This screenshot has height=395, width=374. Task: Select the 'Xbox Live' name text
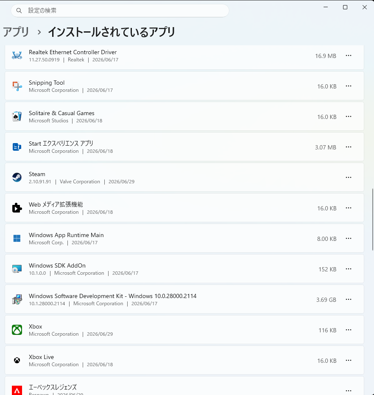pos(41,357)
